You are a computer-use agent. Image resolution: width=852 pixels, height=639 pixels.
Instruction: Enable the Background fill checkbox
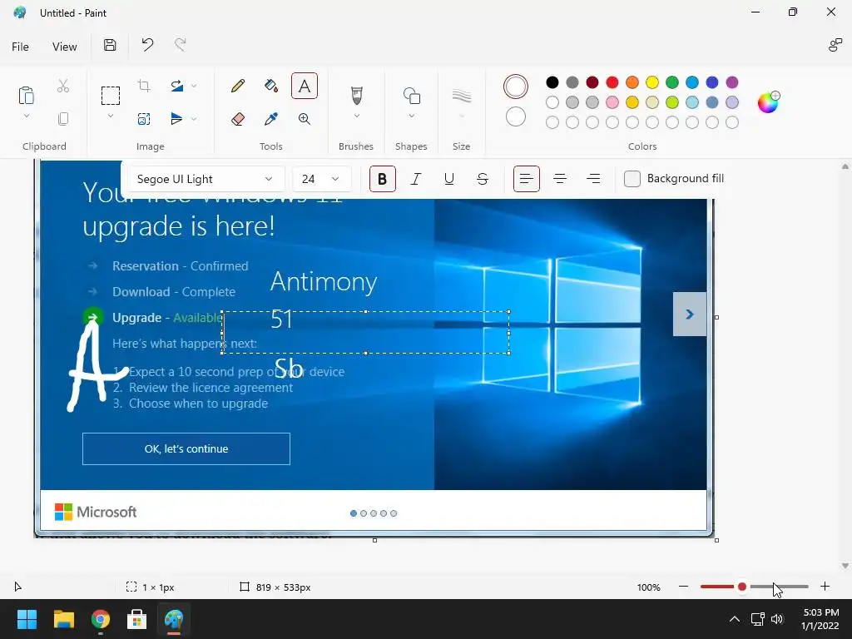coord(632,179)
